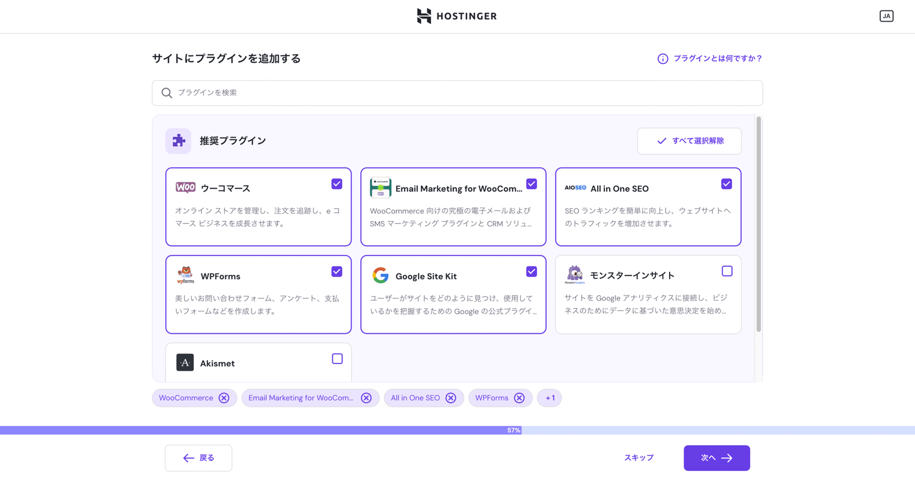Check the Akismet plugin checkbox

pyautogui.click(x=337, y=359)
